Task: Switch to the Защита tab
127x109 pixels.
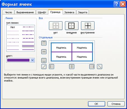Action: [83, 12]
